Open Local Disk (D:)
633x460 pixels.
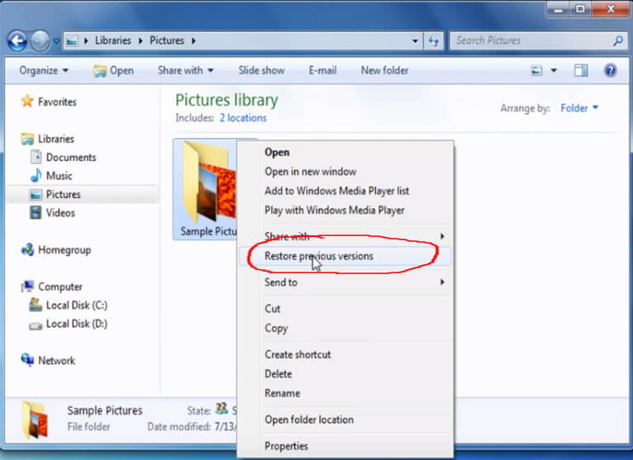pos(77,325)
